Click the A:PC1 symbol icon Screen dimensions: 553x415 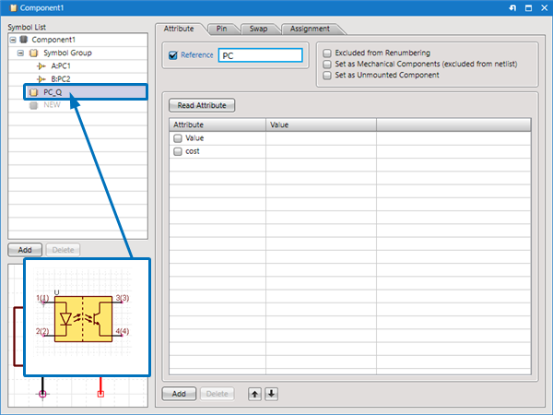[x=41, y=66]
